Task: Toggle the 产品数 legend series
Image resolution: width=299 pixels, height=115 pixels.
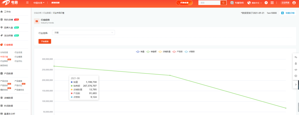Action: click(x=177, y=51)
